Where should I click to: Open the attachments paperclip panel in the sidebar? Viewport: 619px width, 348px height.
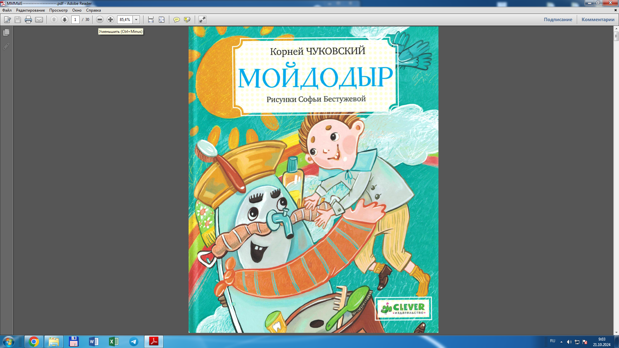click(6, 46)
